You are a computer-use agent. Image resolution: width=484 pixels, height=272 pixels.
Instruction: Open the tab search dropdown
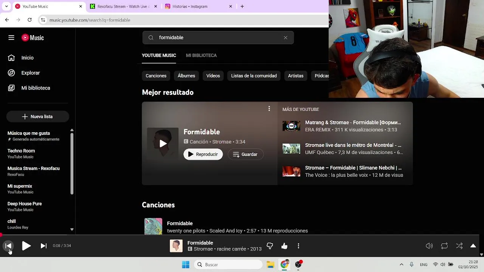tap(6, 6)
